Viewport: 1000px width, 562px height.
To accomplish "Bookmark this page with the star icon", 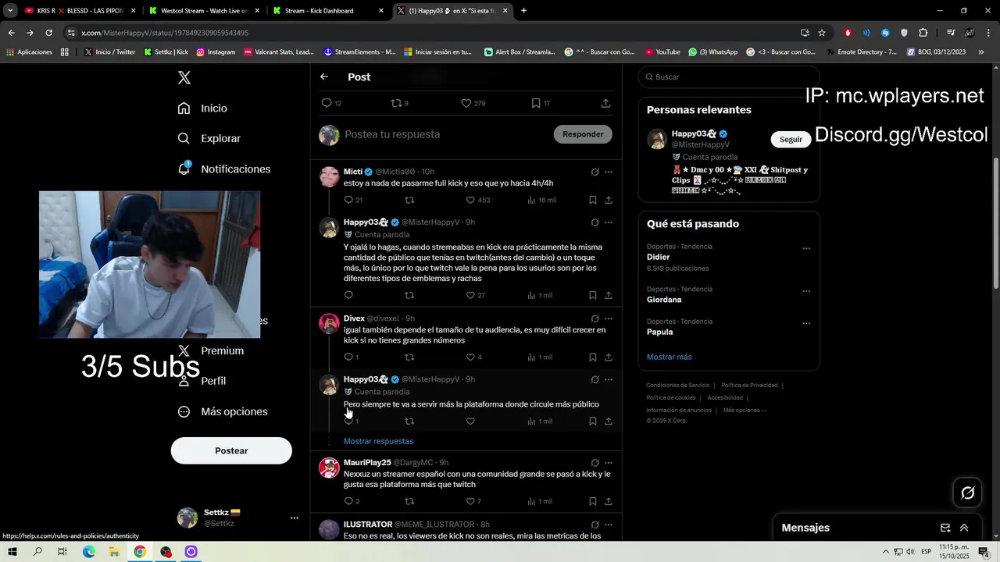I will coord(822,33).
